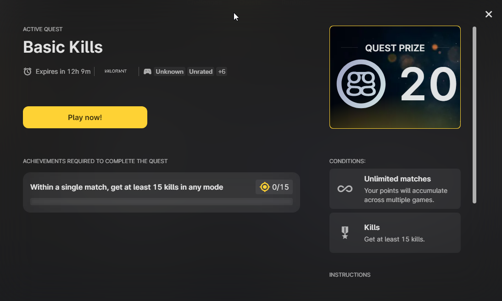Click the medal icon beside Kills condition
Screen dimensions: 502x301
345,233
